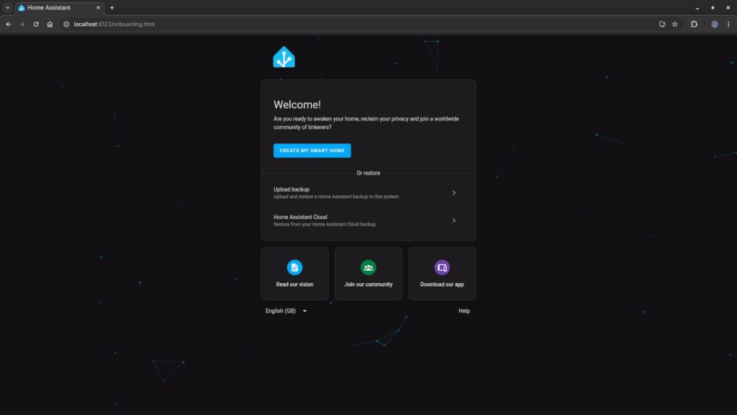Image resolution: width=737 pixels, height=415 pixels.
Task: Select the Home Assistant browser tab
Action: (59, 7)
